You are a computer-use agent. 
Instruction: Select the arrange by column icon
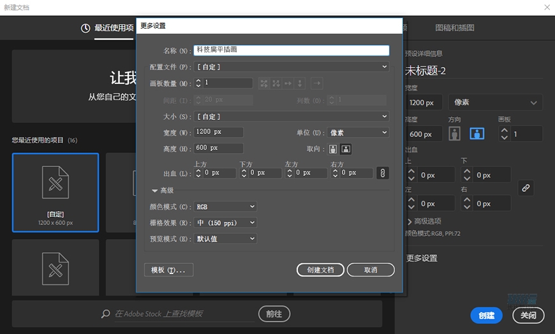[x=300, y=83]
